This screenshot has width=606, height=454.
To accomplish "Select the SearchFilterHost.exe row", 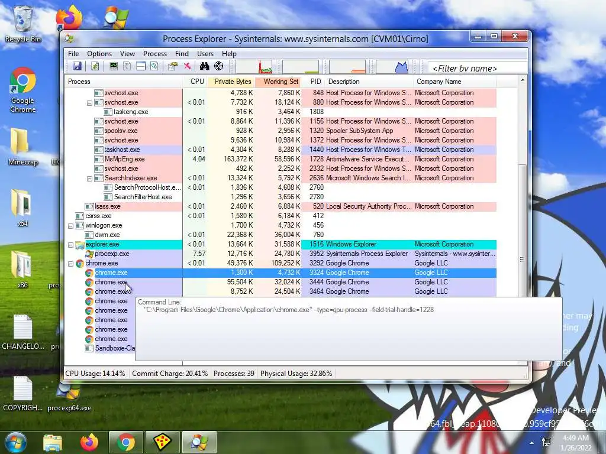I will click(281, 197).
